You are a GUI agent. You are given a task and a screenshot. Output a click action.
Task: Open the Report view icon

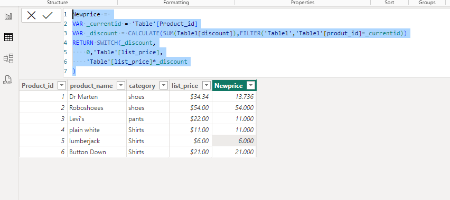8,16
